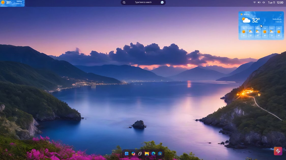Launch Microsoft Edge

click(154, 153)
